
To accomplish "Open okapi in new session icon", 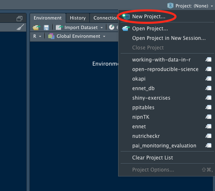I will (208, 78).
